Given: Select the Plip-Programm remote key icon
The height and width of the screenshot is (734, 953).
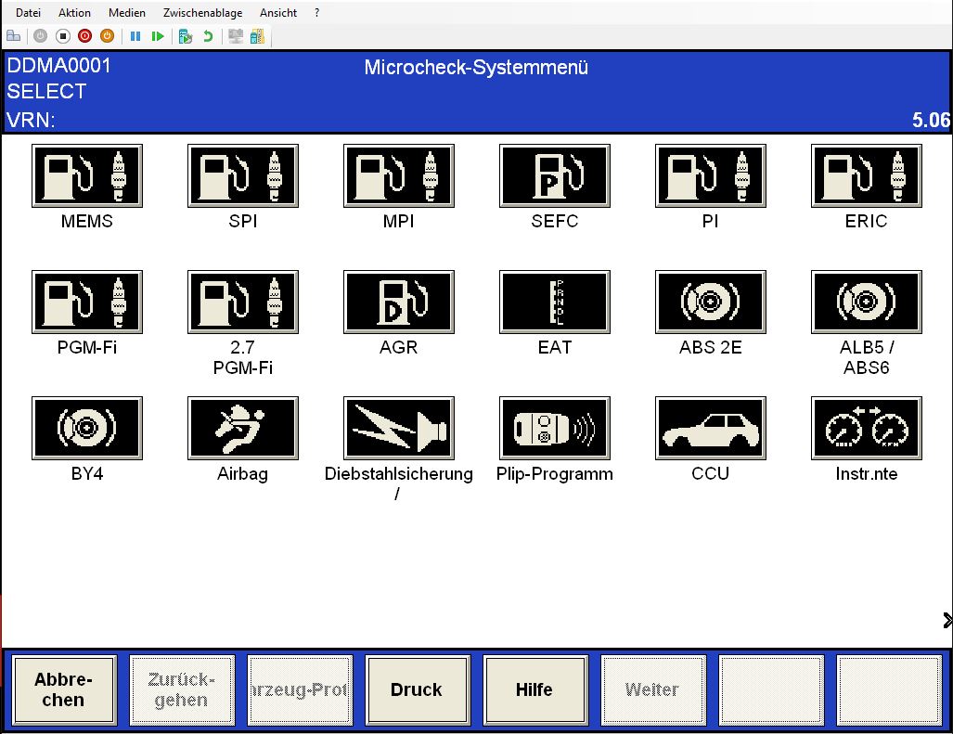Looking at the screenshot, I should pos(554,428).
